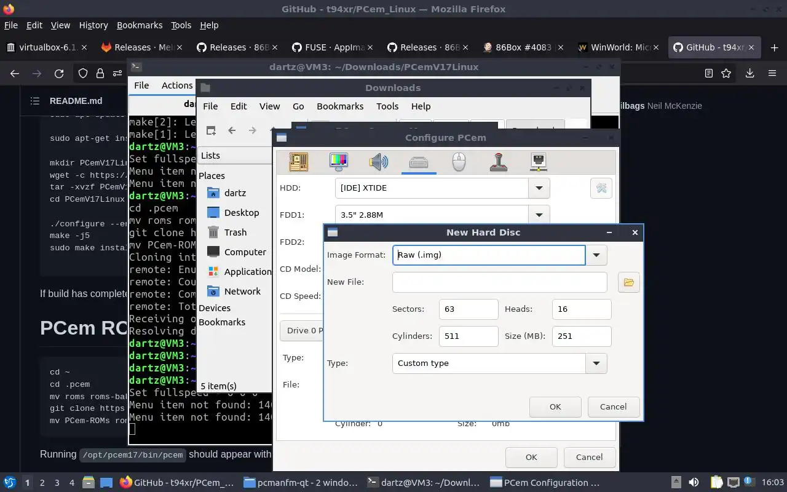The width and height of the screenshot is (787, 492).
Task: Switch to the WinWorld Firefox tab
Action: click(x=620, y=47)
